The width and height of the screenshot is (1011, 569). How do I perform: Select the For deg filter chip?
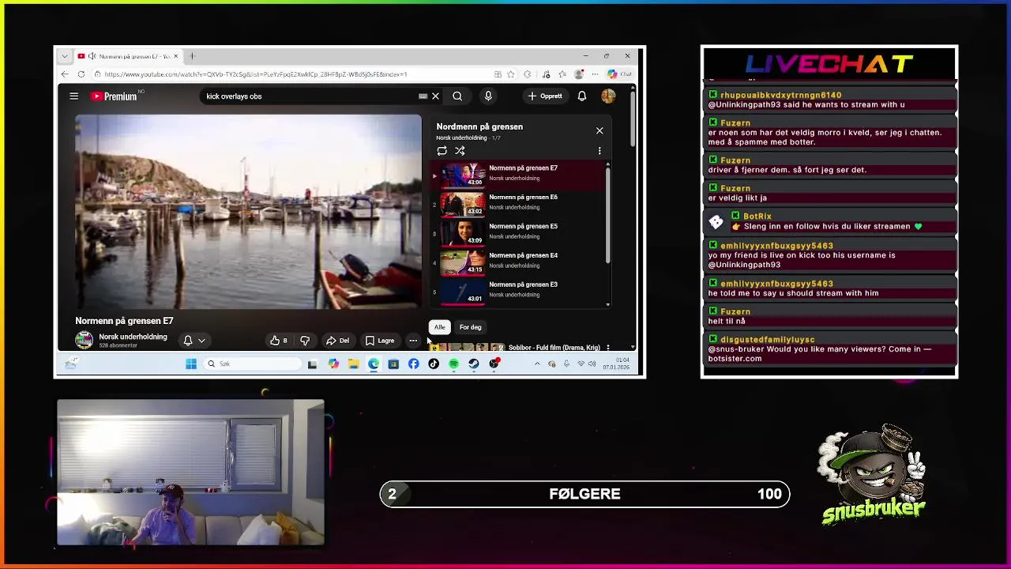tap(471, 327)
